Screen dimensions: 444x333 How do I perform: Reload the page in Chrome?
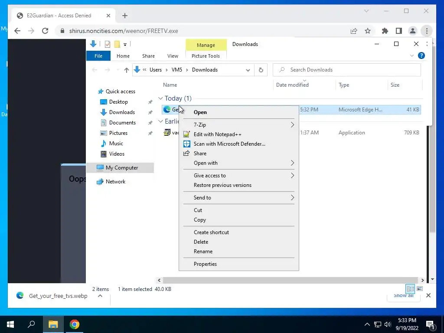tap(45, 31)
